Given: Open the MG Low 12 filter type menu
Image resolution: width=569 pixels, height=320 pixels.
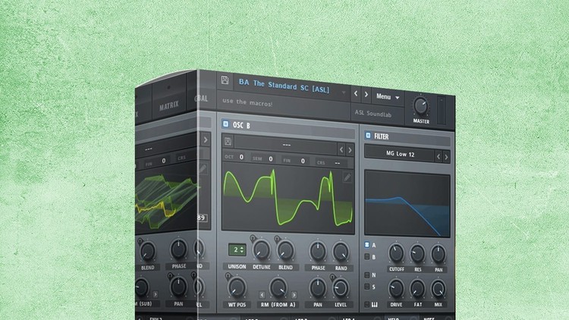Looking at the screenshot, I should [400, 154].
